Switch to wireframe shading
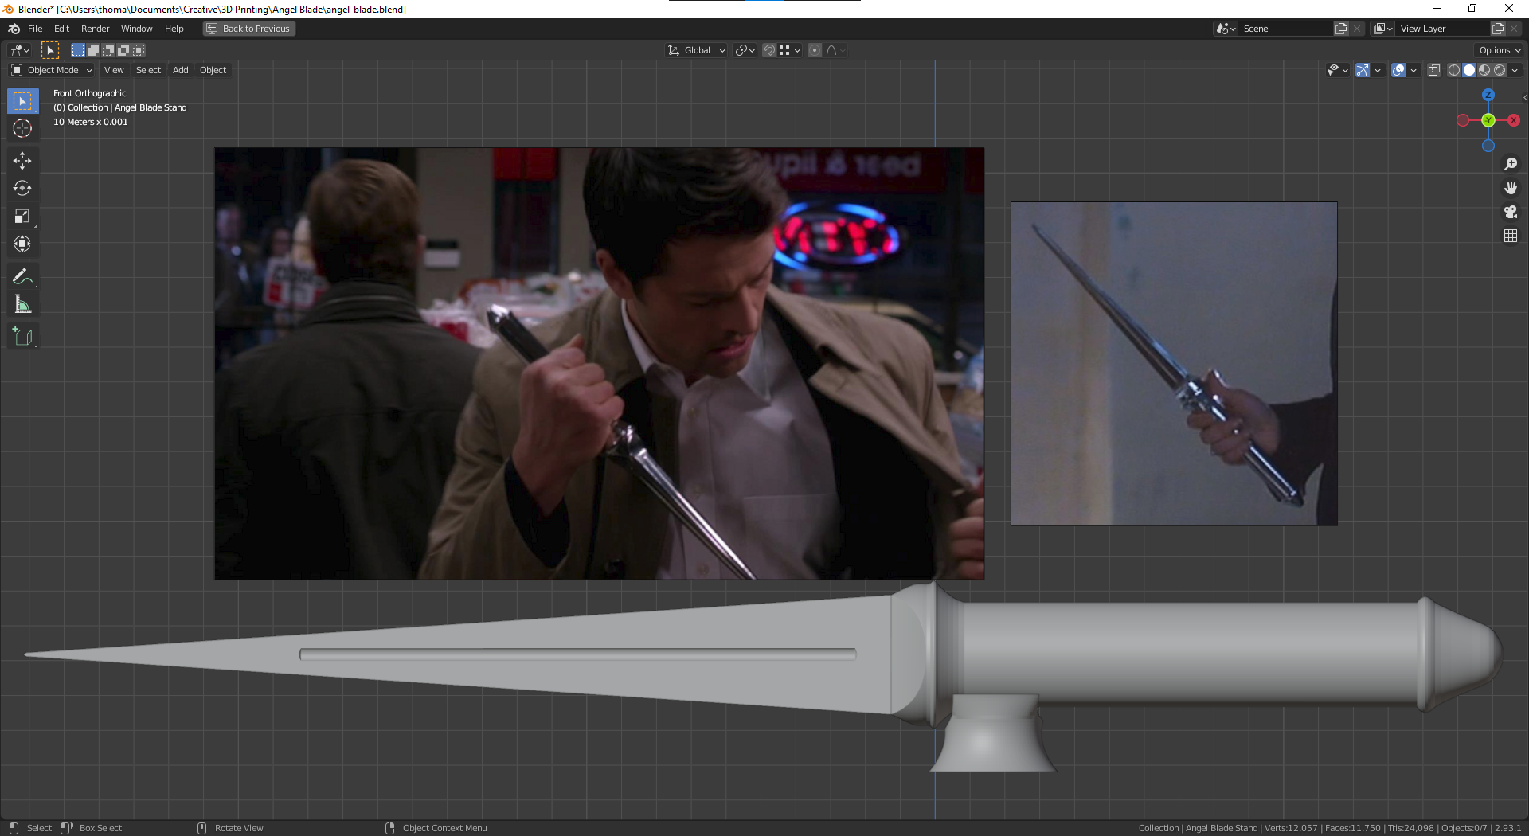 1454,70
